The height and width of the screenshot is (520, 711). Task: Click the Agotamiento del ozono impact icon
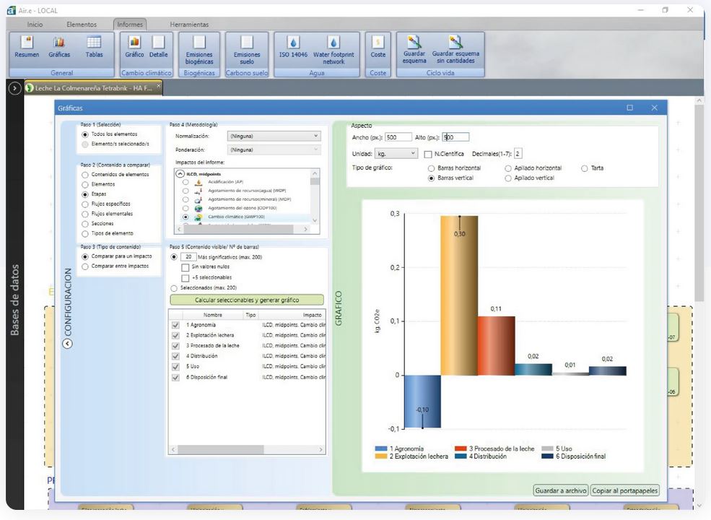(199, 208)
